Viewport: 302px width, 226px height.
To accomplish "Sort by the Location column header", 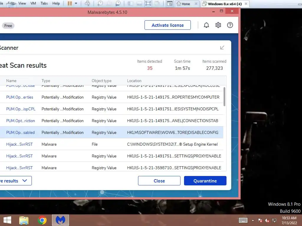I will point(134,81).
